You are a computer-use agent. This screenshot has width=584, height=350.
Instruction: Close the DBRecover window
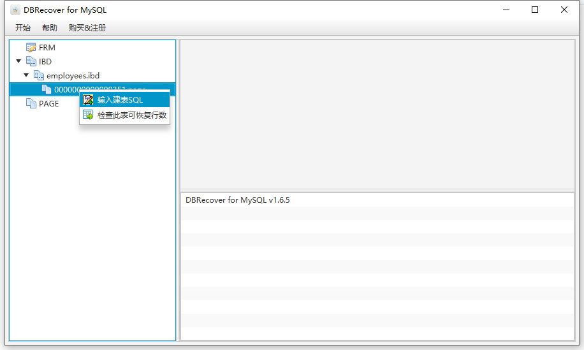564,10
